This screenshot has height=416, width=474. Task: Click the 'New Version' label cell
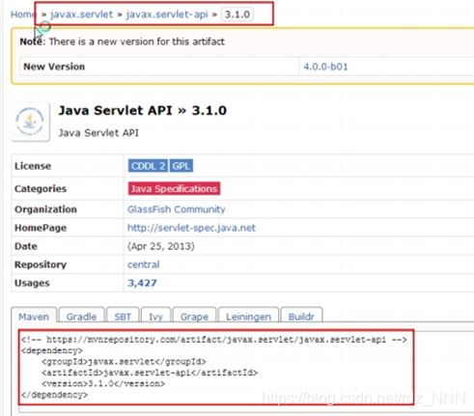point(159,67)
